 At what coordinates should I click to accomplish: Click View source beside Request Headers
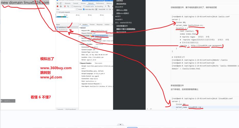tap(99, 63)
